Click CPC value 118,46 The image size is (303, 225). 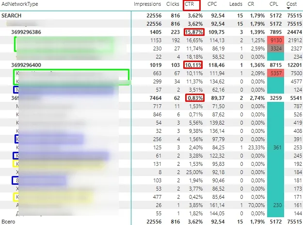point(216,65)
